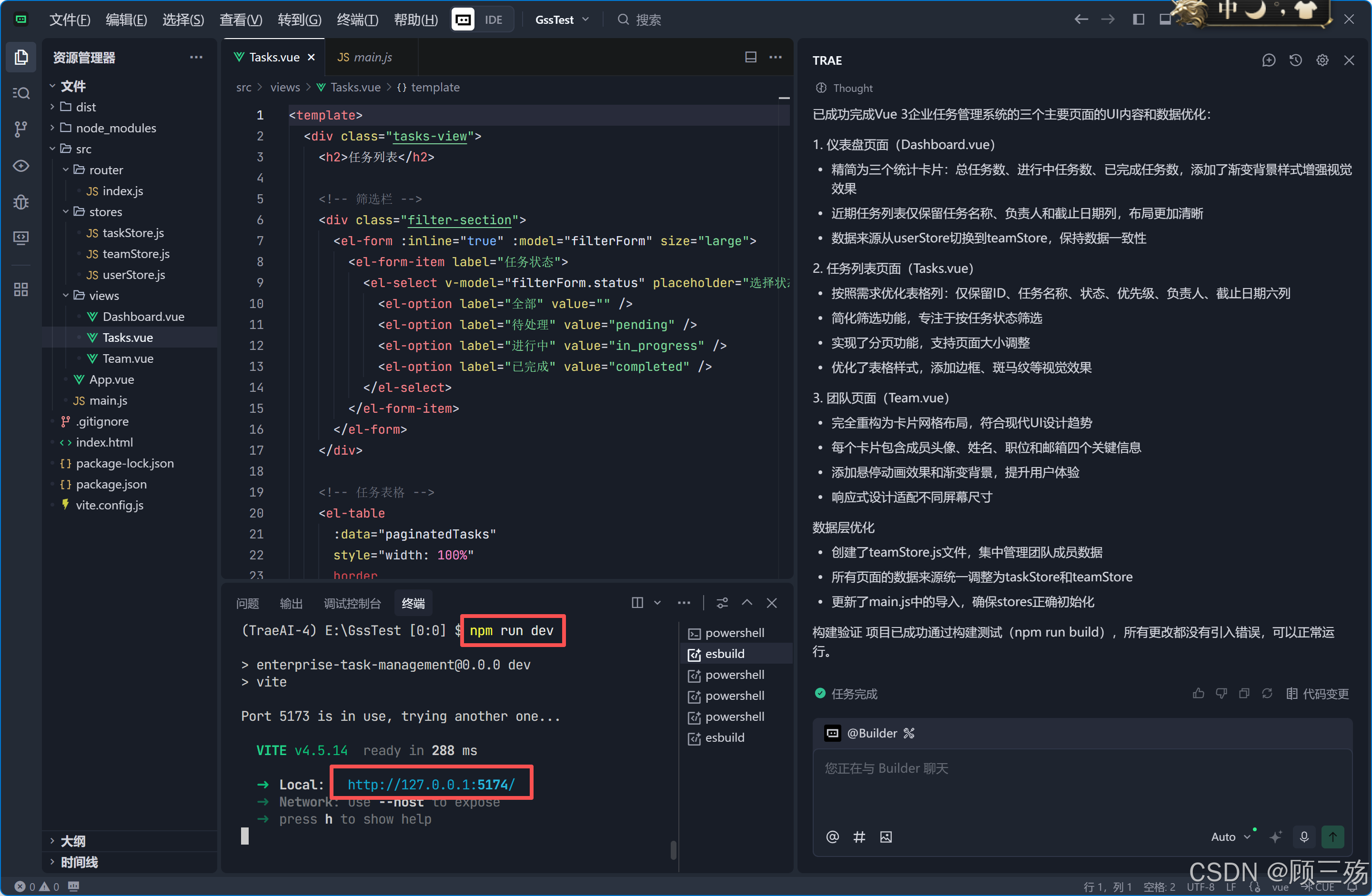
Task: Open TRAE panel settings gear
Action: pyautogui.click(x=1322, y=60)
